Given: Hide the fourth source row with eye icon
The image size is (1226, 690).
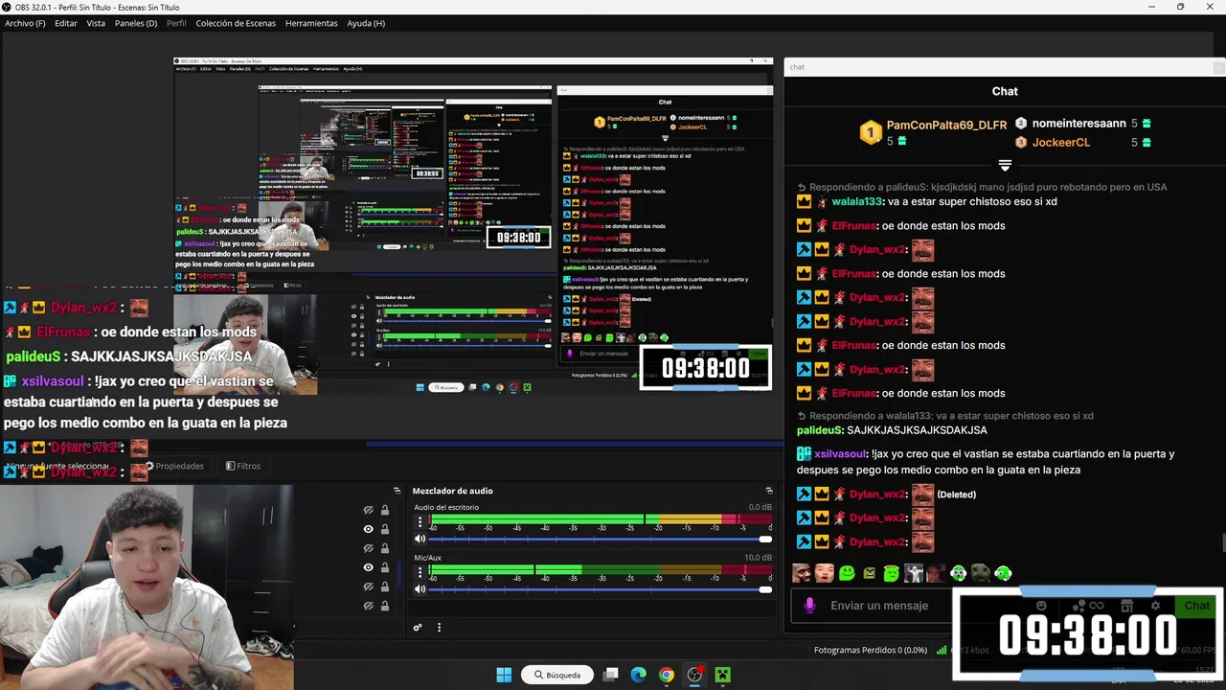Looking at the screenshot, I should click(x=368, y=567).
